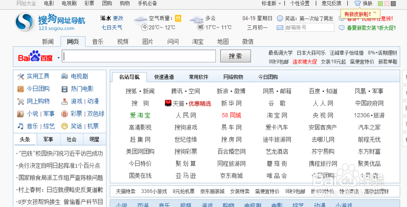Click the 笑话 smiley face icon

point(64,126)
